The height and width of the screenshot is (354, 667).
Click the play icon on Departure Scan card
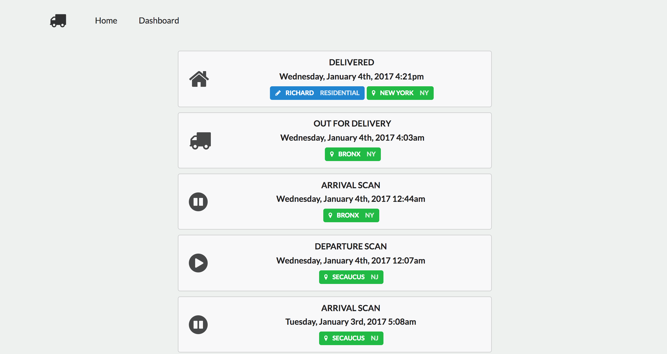[198, 263]
